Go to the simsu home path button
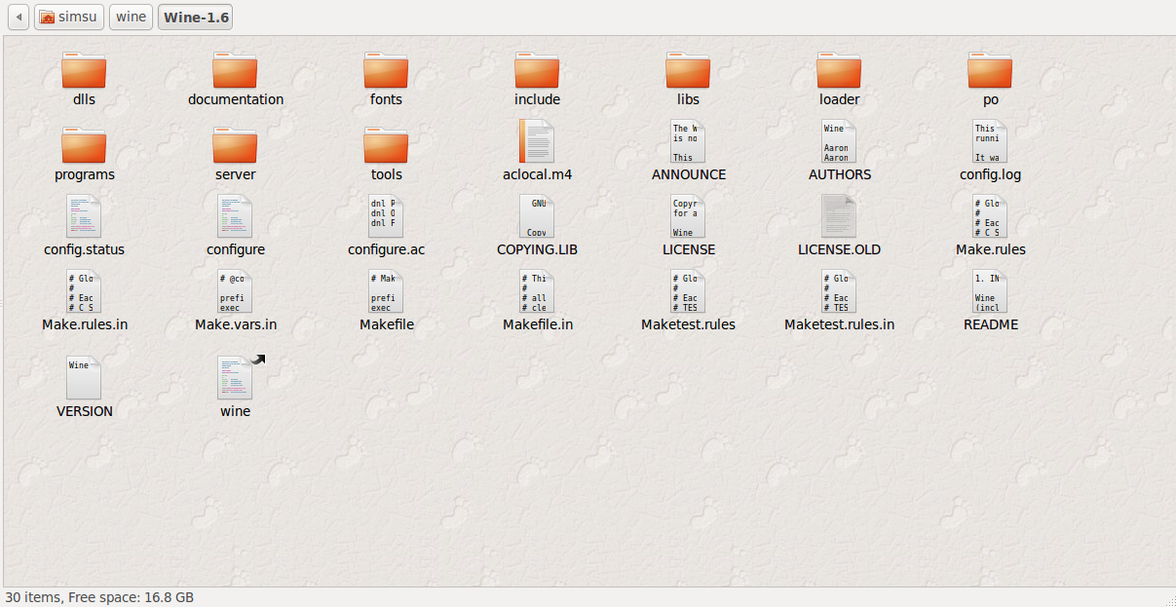The image size is (1176, 607). click(69, 18)
